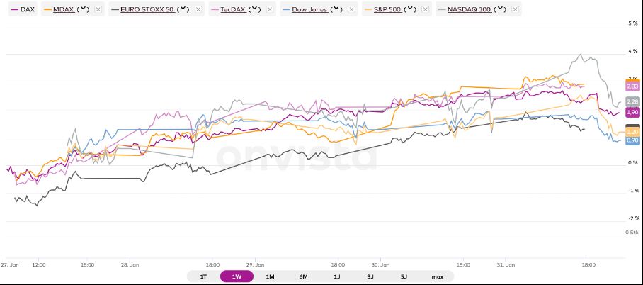
Task: Open the NASDAQ 100 index link
Action: point(469,10)
